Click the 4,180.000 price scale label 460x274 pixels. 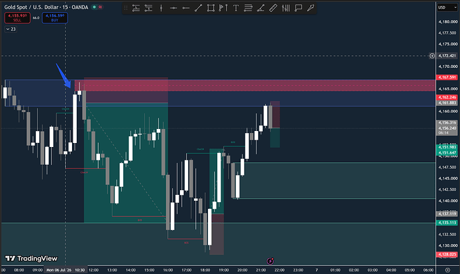(x=448, y=22)
